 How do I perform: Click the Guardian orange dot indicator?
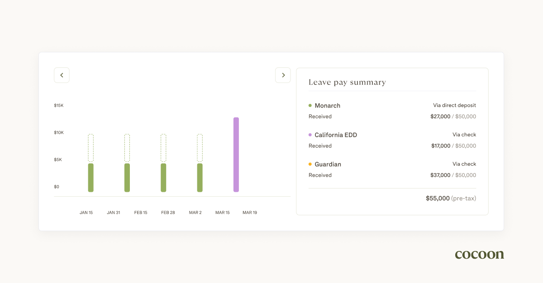click(x=310, y=164)
